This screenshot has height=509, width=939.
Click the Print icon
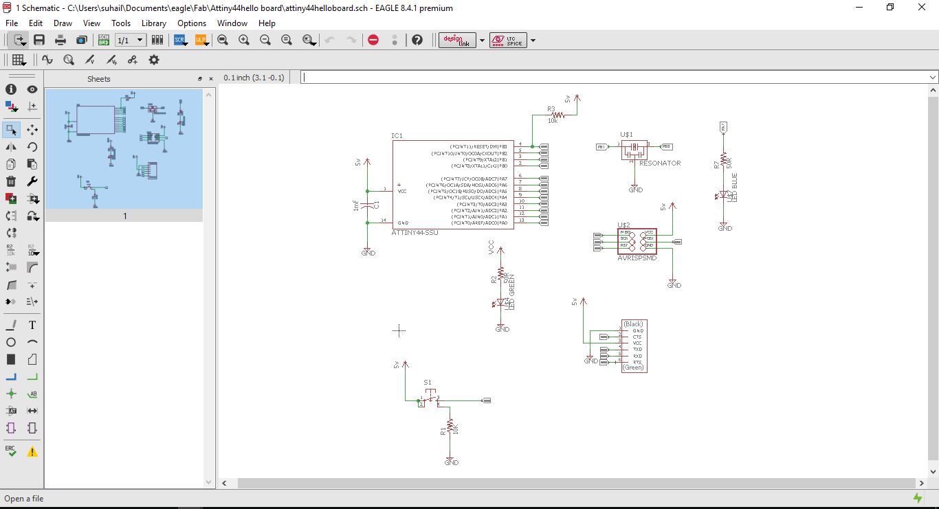click(x=60, y=40)
